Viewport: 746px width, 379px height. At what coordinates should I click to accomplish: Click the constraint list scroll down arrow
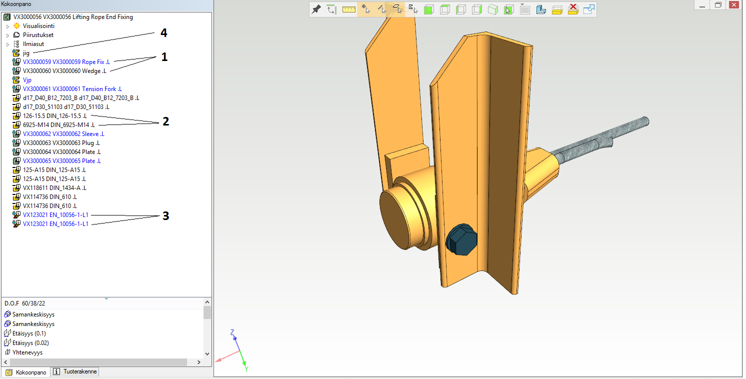pos(207,353)
